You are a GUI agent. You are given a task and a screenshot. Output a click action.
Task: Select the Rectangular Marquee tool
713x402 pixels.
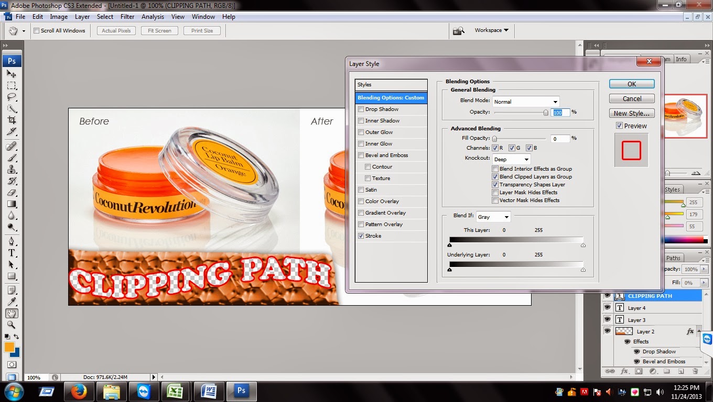pos(12,85)
